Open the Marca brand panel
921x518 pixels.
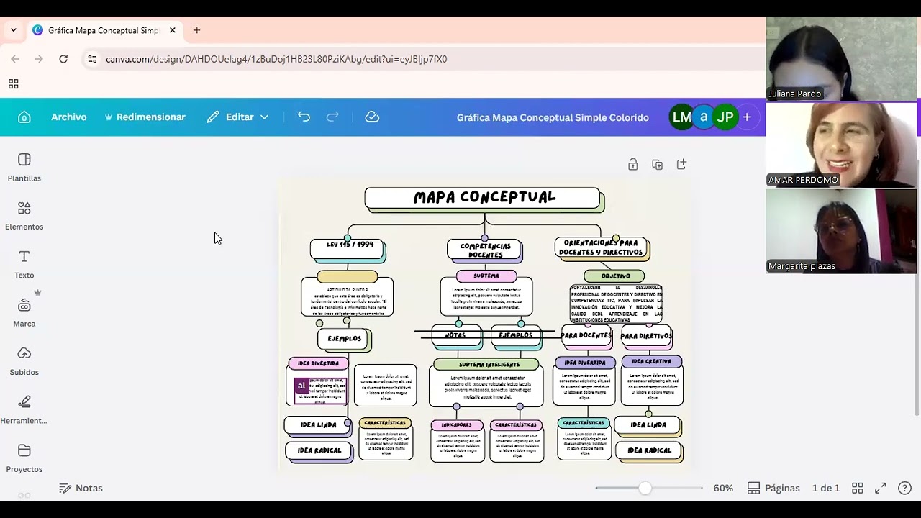(24, 313)
